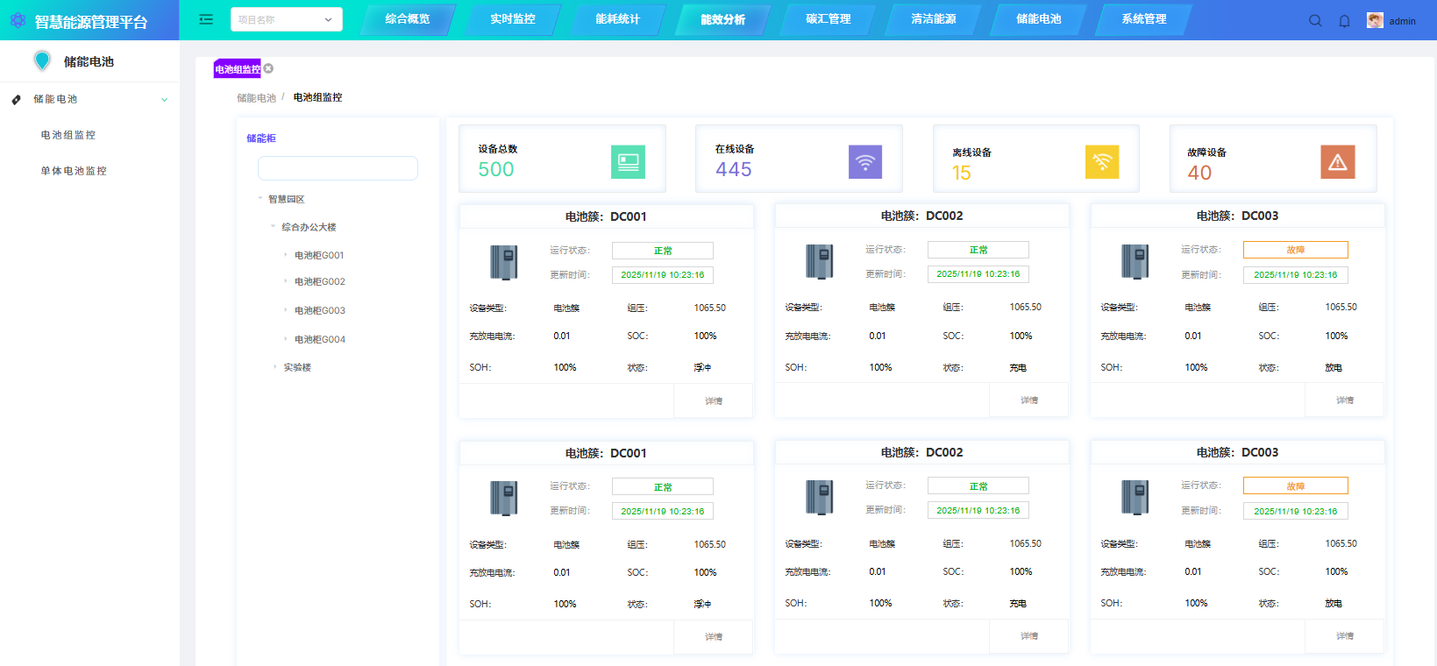This screenshot has width=1437, height=666.
Task: Click the sidebar collapse hamburger icon
Action: [x=206, y=19]
